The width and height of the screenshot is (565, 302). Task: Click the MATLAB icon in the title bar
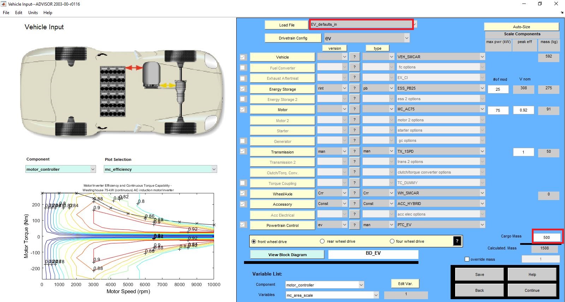pos(4,4)
